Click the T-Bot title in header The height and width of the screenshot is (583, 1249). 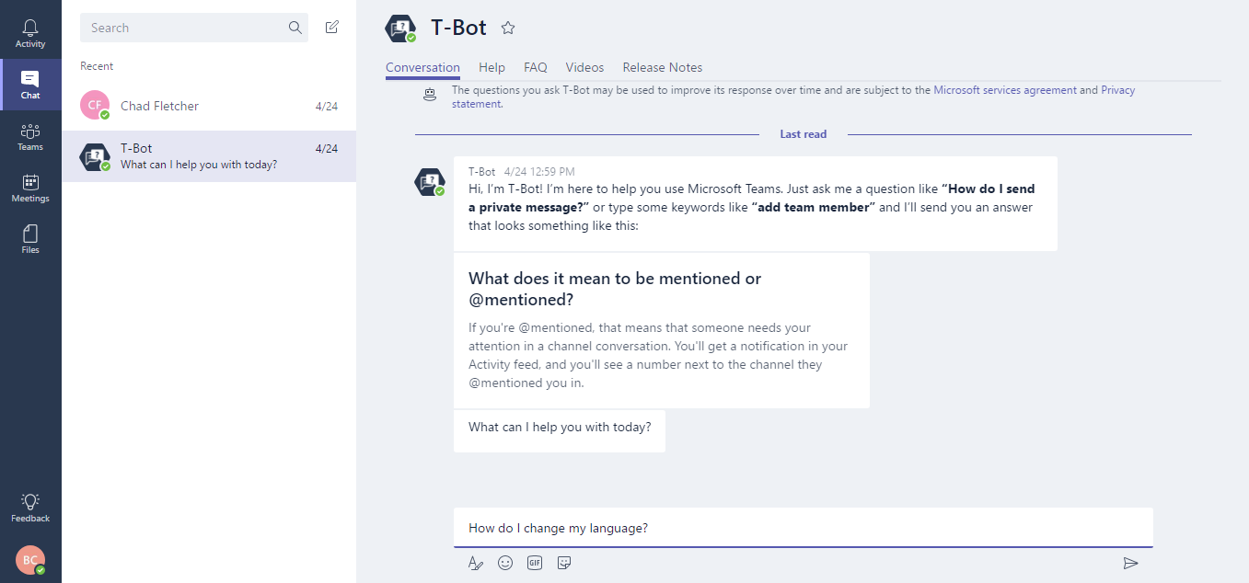coord(458,28)
